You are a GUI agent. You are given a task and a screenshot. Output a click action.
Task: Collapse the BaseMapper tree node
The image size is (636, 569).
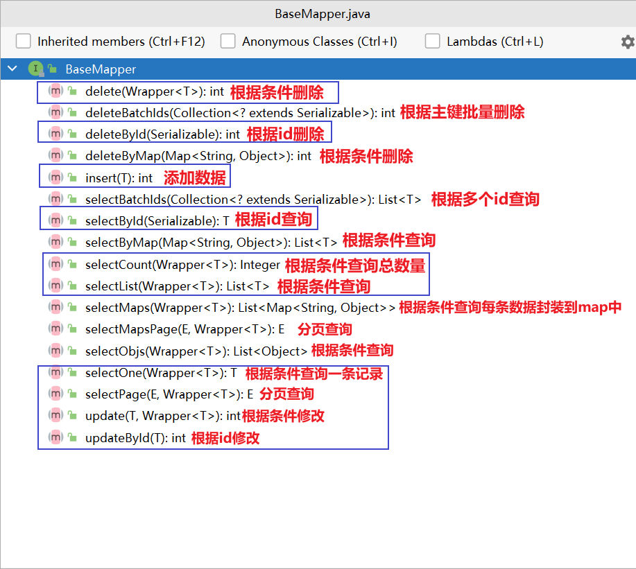point(12,69)
